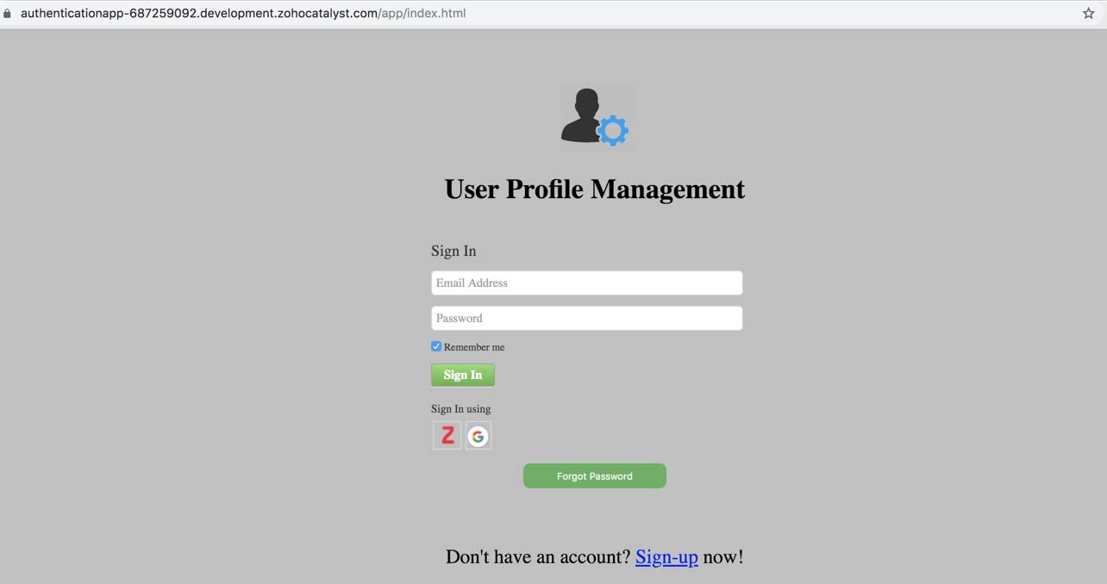
Task: Click the Remember me label
Action: click(473, 347)
